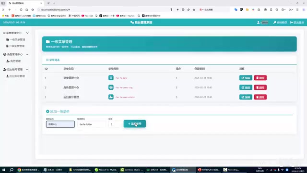
Task: Click the browser search box beside address bar
Action: tap(214, 10)
